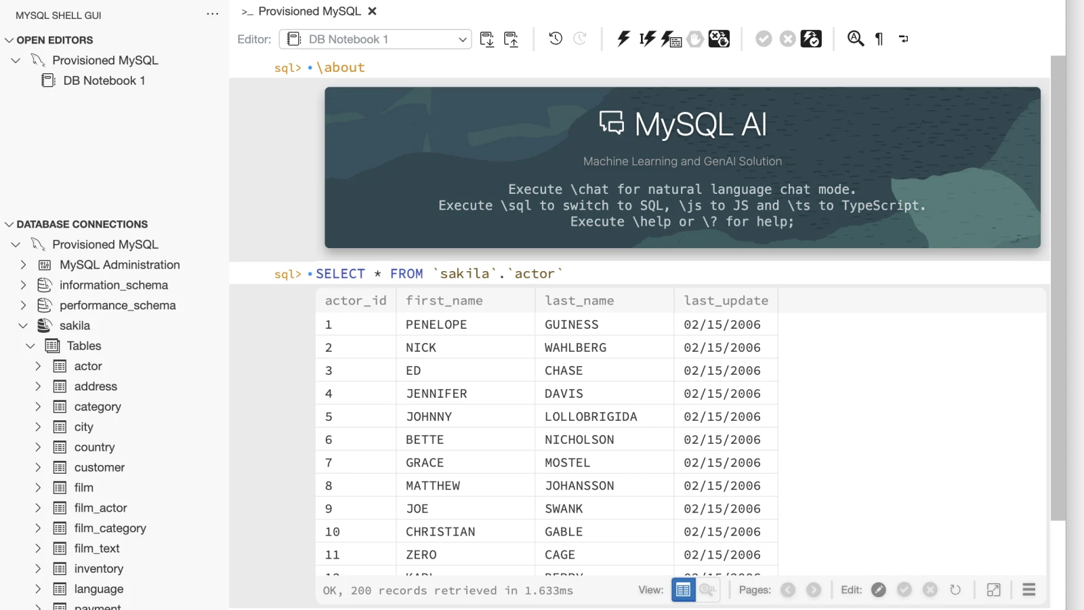The width and height of the screenshot is (1084, 610).
Task: Click the undo history clock icon
Action: [556, 39]
